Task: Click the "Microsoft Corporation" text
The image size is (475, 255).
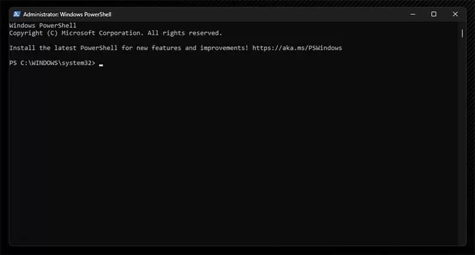Action: tap(100, 33)
